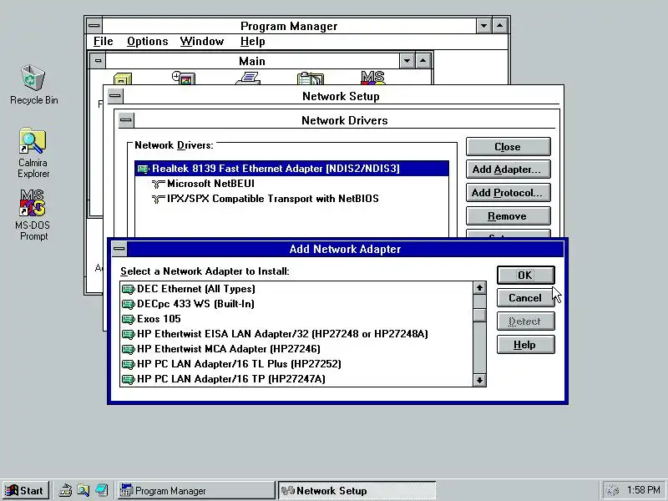Click first quick launch icon next to Start
The height and width of the screenshot is (501, 668).
pos(65,490)
